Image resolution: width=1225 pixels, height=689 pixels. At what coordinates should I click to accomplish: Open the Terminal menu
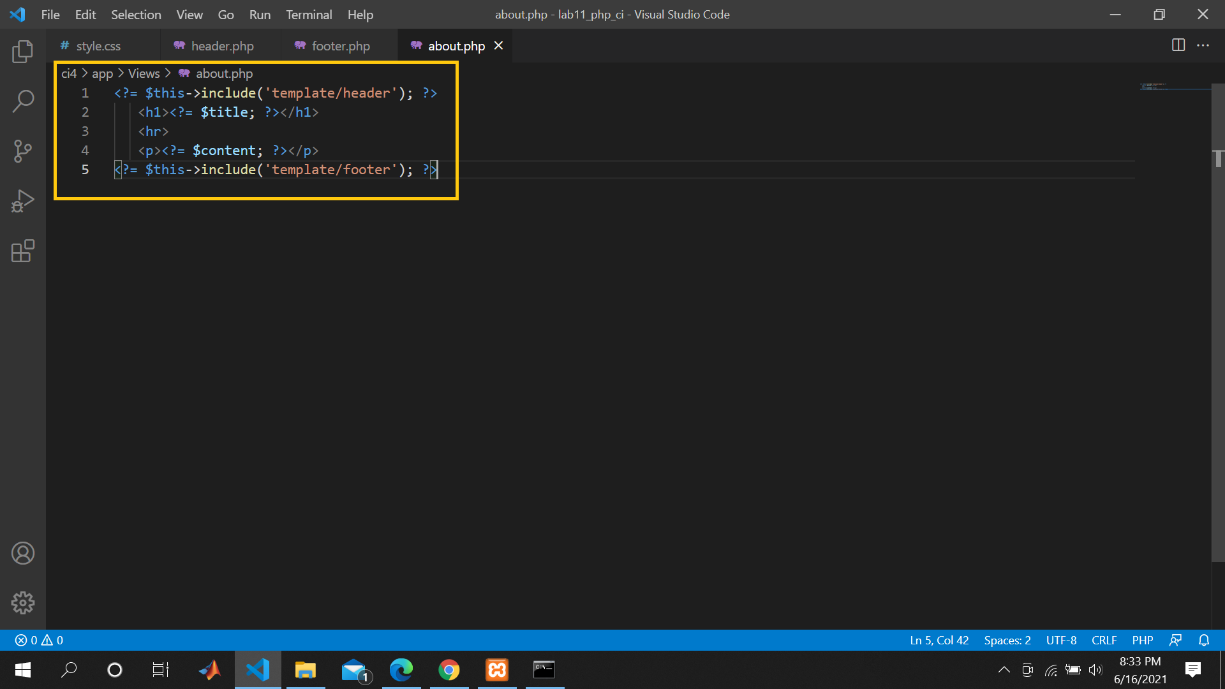(309, 14)
